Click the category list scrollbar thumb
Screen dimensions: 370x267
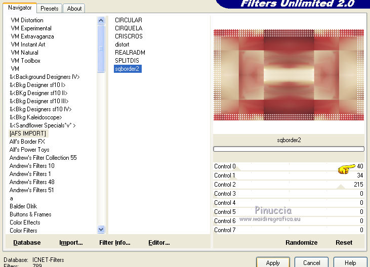coord(101,49)
